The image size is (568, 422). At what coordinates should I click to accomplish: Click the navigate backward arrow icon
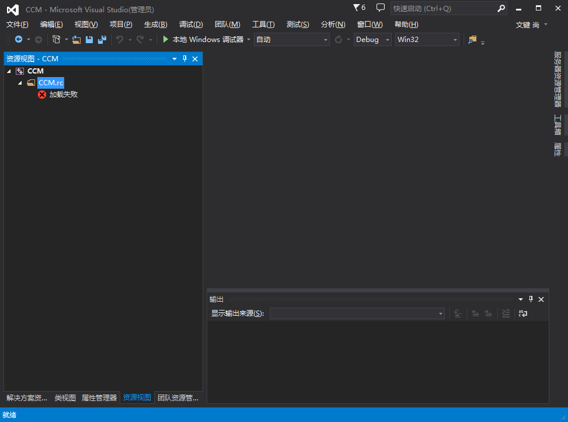[19, 39]
